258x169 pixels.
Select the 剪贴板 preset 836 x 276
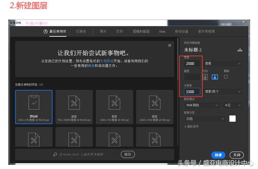(34, 107)
